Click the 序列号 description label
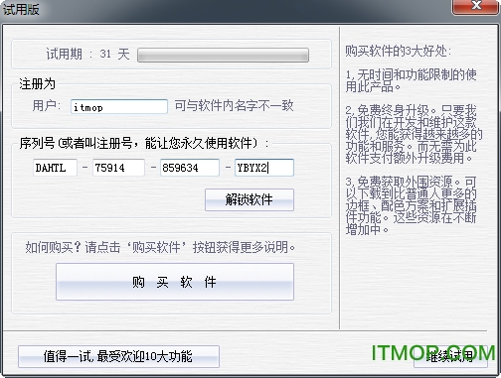This screenshot has width=501, height=378. click(144, 143)
